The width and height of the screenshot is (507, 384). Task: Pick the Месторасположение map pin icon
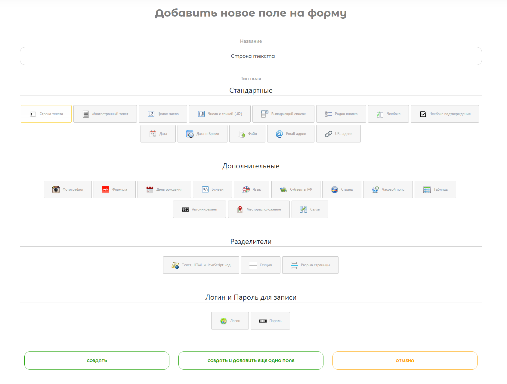[240, 209]
